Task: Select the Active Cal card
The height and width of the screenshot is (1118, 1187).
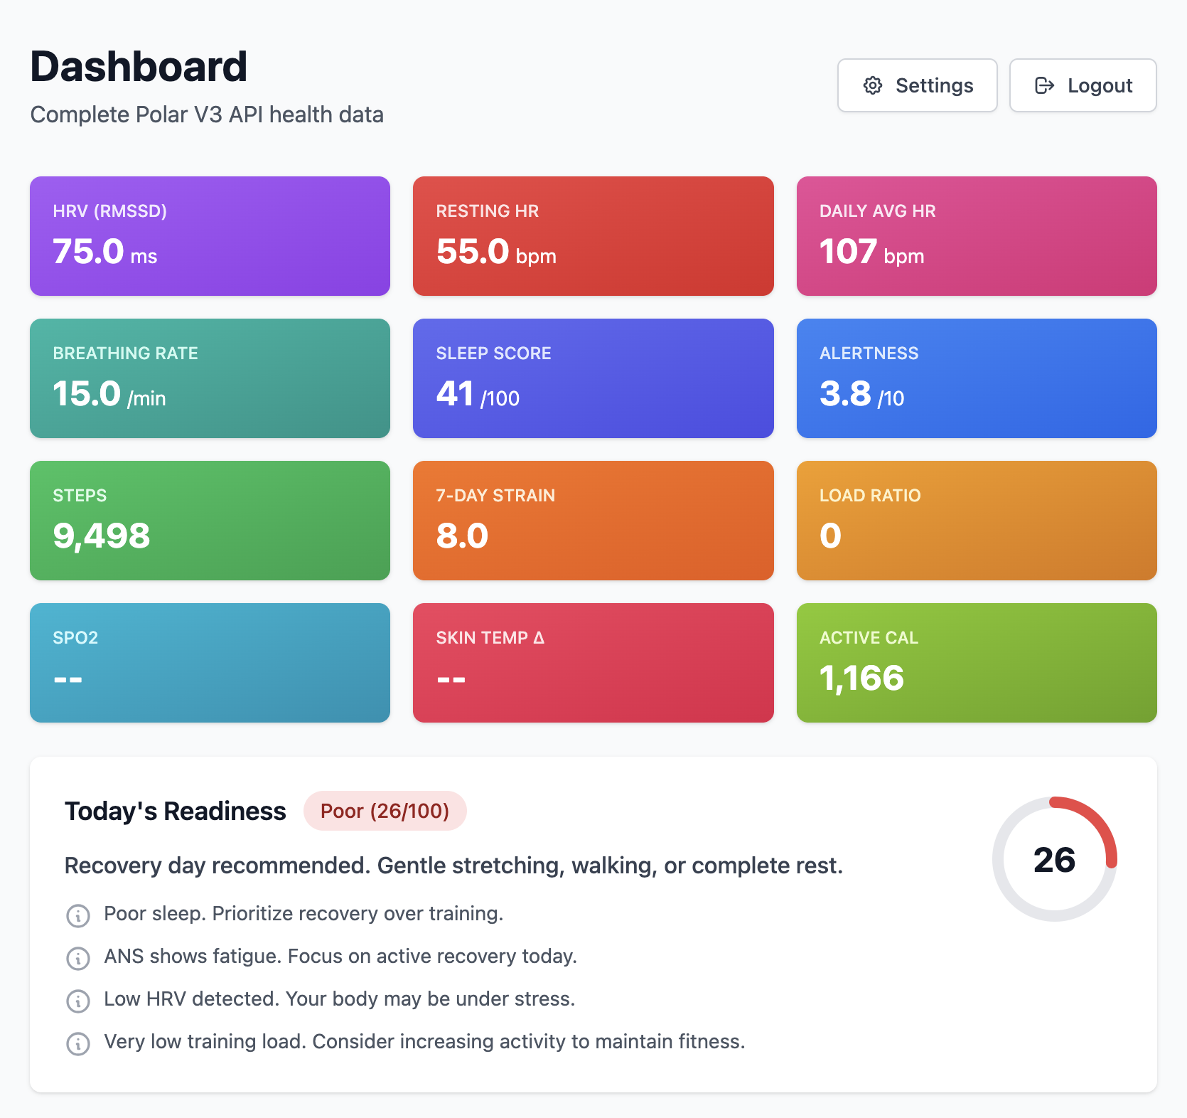Action: (977, 662)
